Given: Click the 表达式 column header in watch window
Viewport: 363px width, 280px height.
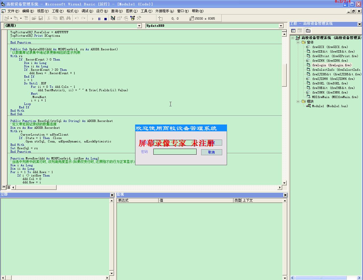Looking at the screenshot, I should point(138,200).
